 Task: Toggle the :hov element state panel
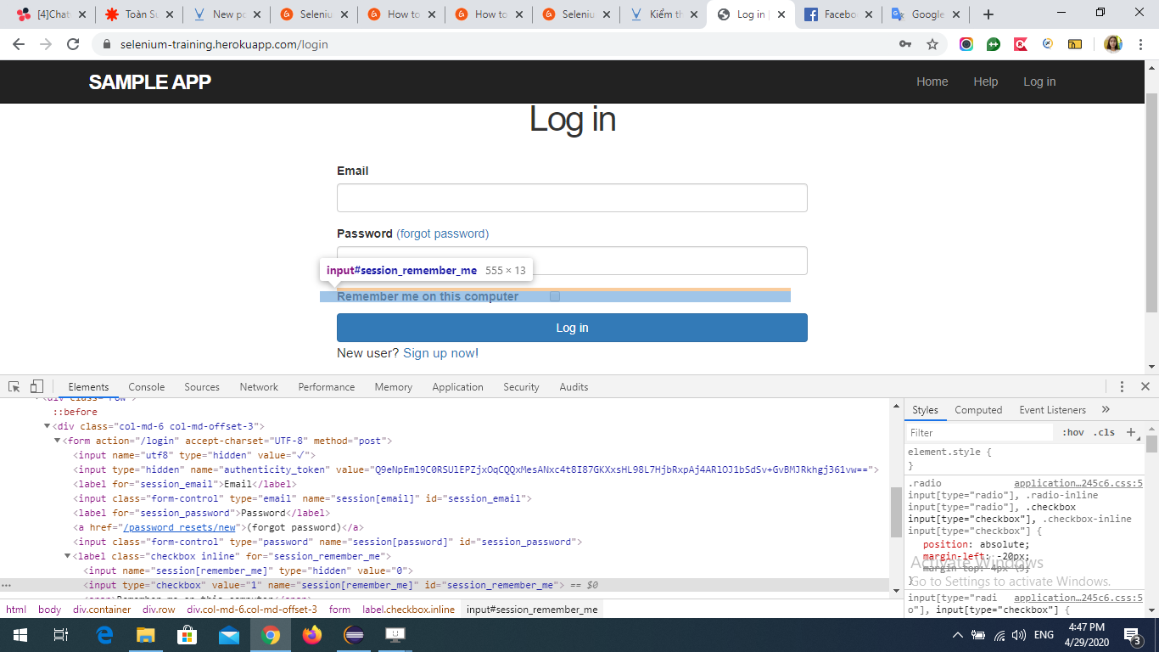click(x=1072, y=432)
